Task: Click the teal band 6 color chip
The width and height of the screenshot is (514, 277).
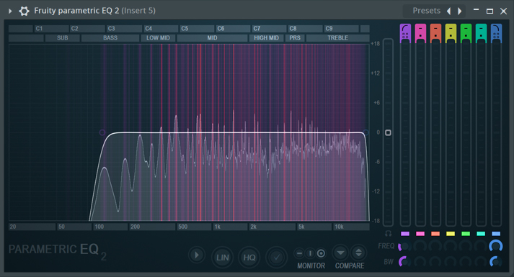Action: (481, 234)
